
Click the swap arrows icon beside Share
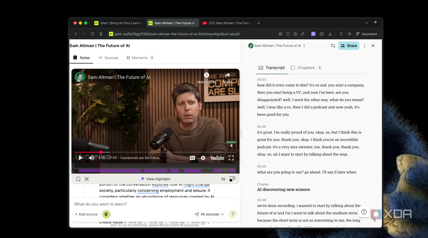pyautogui.click(x=333, y=46)
